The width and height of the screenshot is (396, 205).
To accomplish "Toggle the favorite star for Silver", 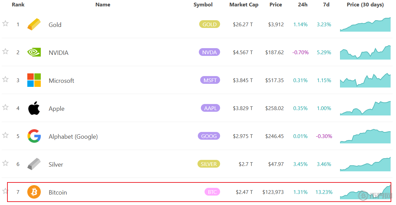I will (x=5, y=163).
